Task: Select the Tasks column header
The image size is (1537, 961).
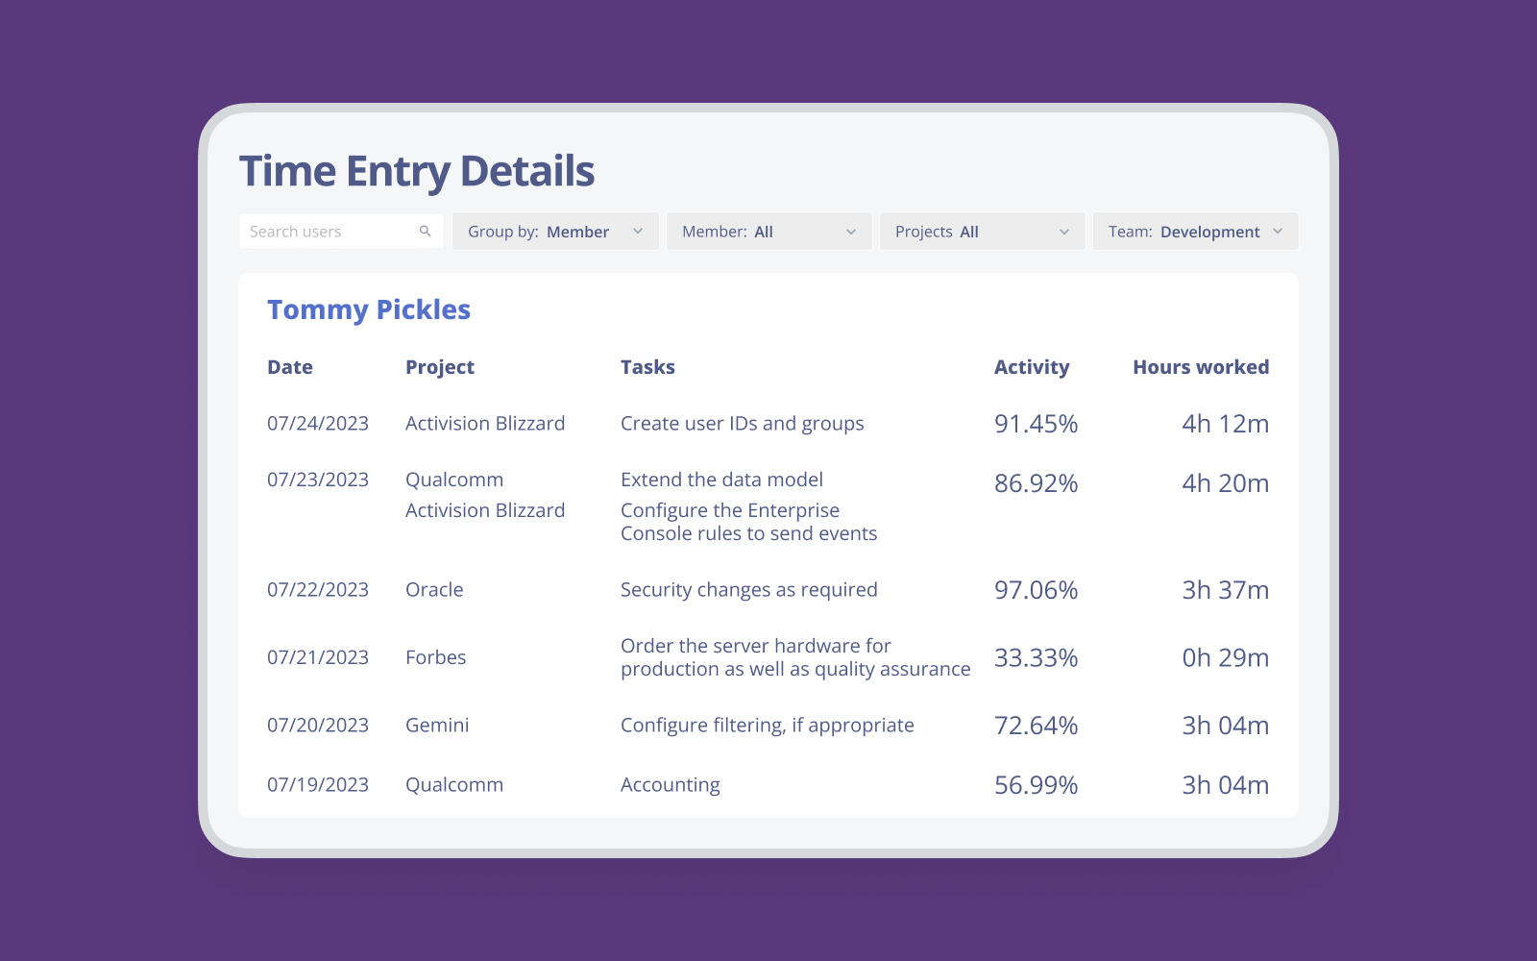Action: pos(647,367)
